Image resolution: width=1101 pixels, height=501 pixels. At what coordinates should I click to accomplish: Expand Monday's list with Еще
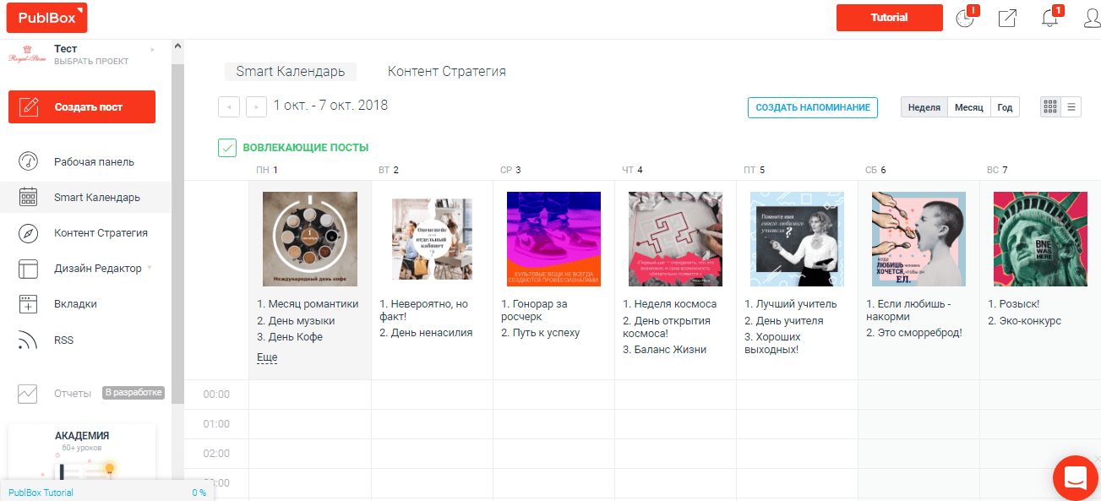(x=267, y=357)
